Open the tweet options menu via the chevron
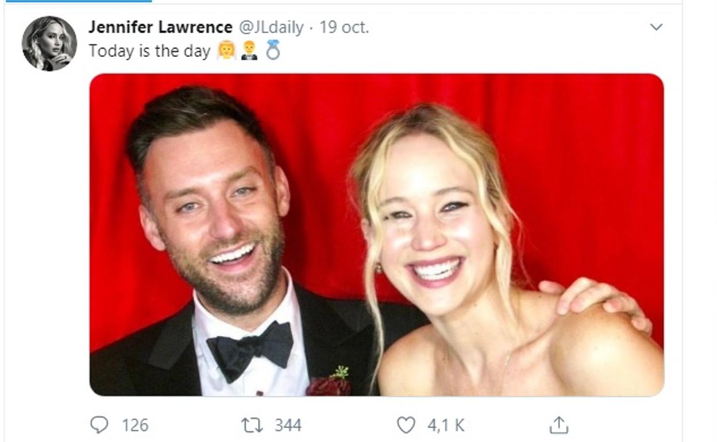717x442 pixels. click(656, 27)
